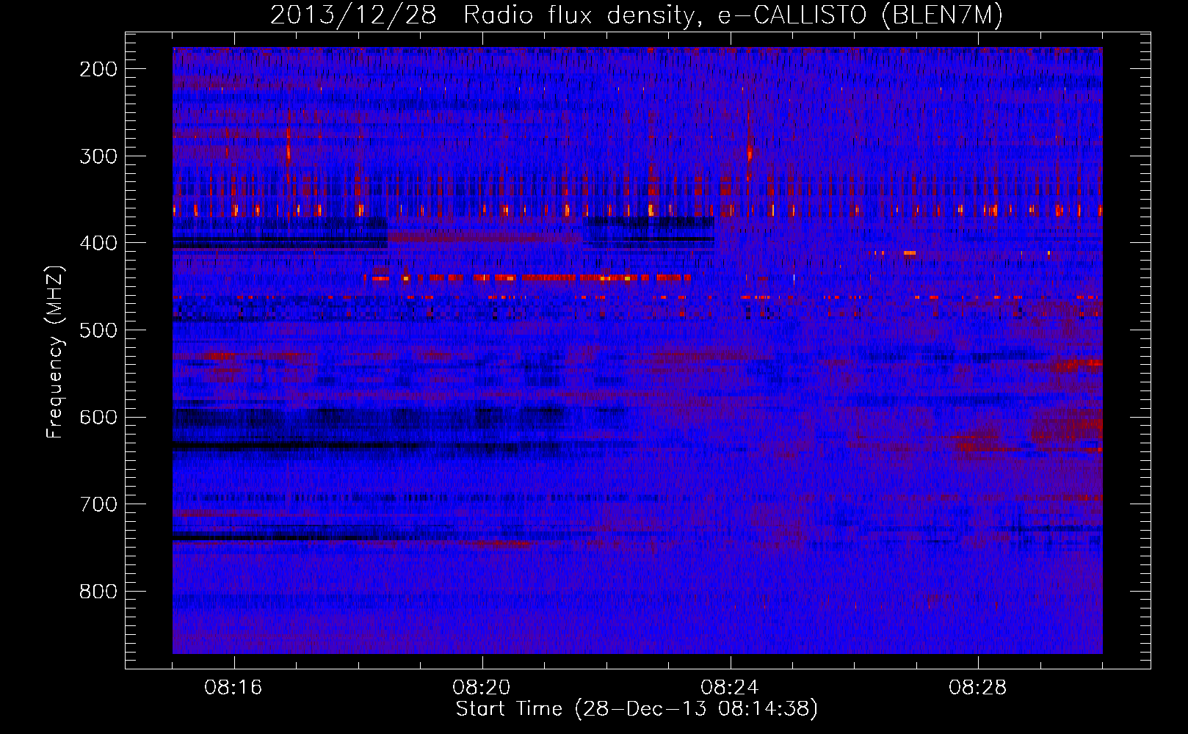The width and height of the screenshot is (1188, 734).
Task: Click the 600 frequency tick label
Action: tap(98, 417)
